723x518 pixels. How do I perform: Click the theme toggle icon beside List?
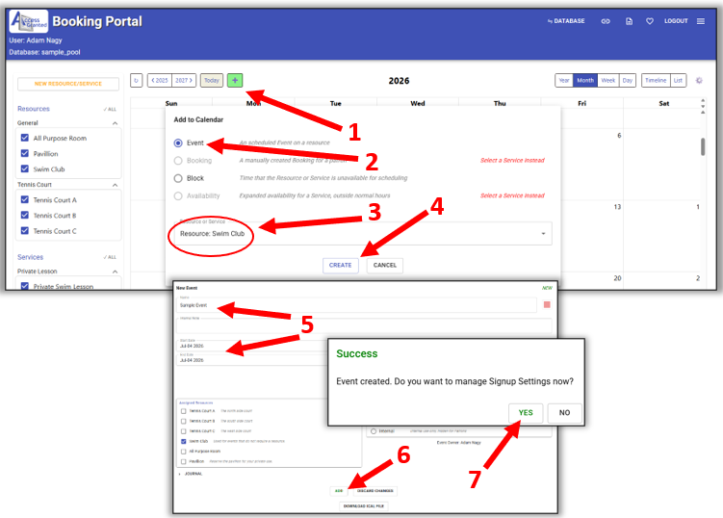[x=699, y=81]
